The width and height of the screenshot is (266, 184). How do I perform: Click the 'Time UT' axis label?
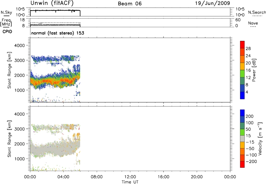tap(130, 182)
